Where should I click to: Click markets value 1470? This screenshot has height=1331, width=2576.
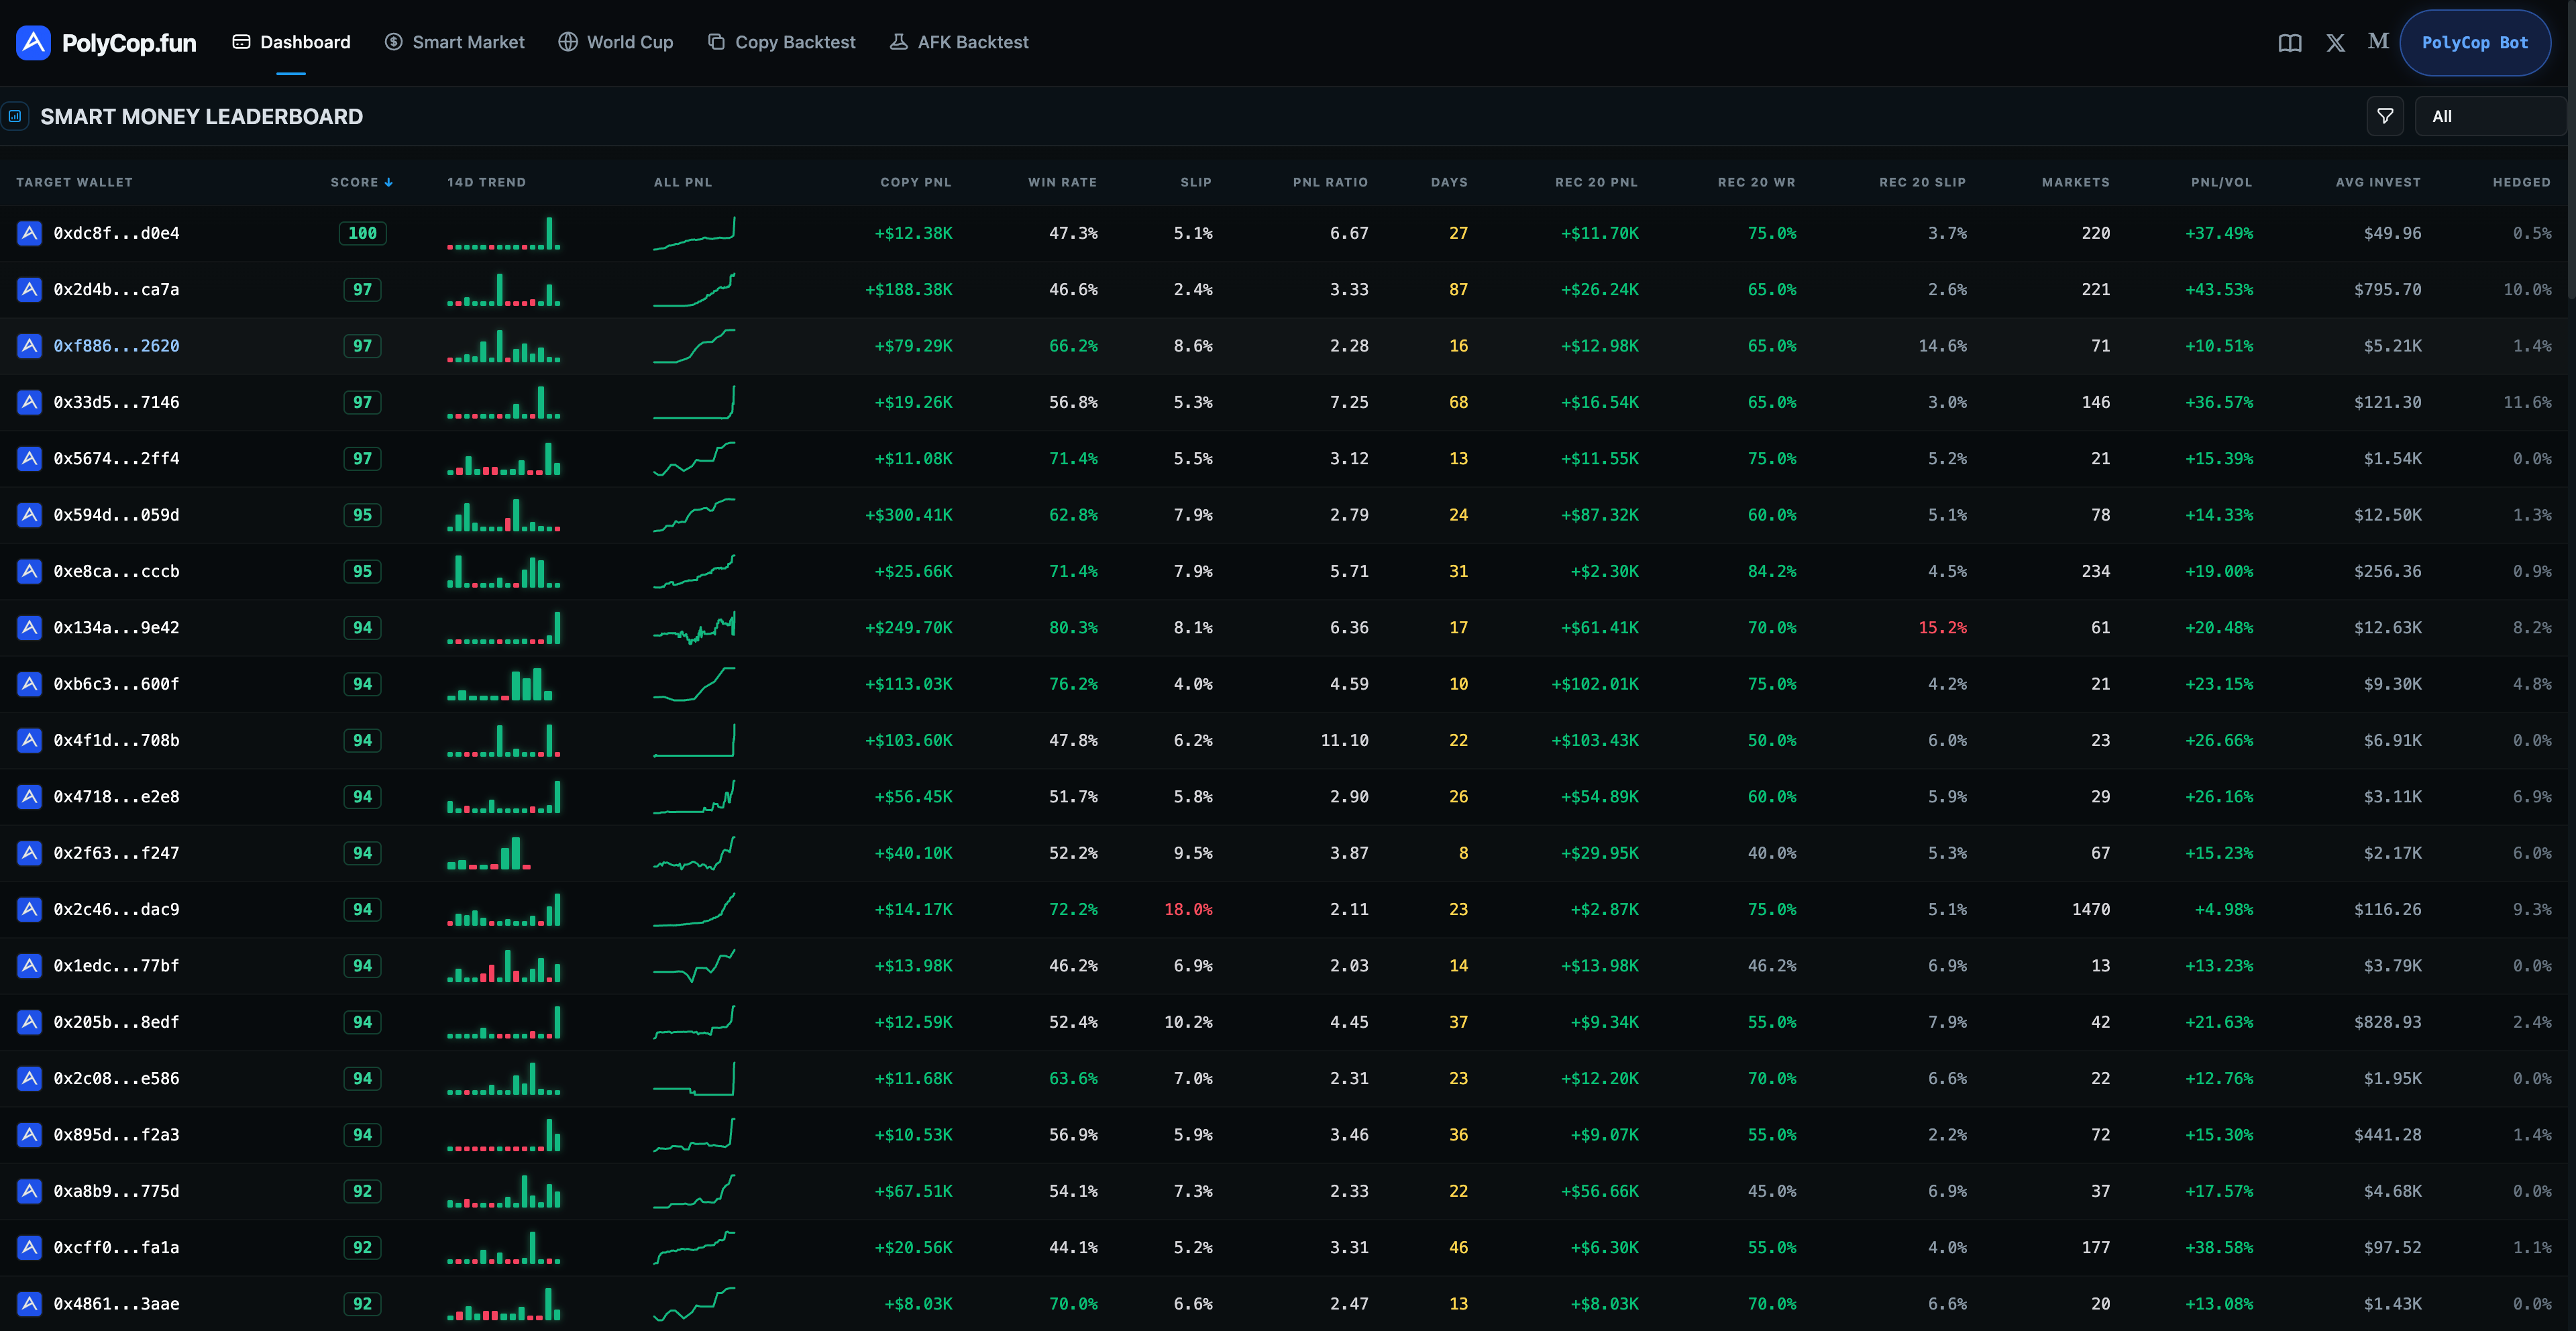click(2091, 909)
